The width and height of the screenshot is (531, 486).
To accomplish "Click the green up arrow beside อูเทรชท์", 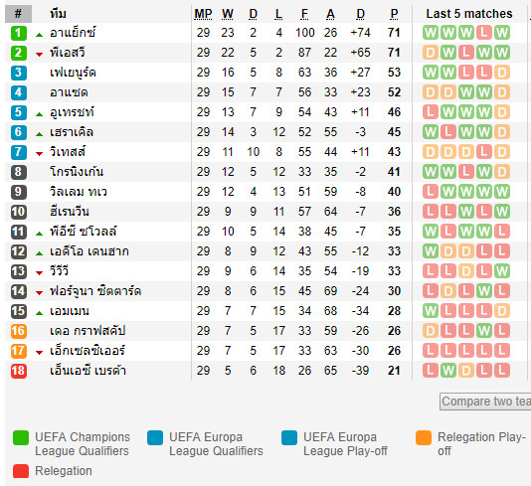I will pos(40,114).
